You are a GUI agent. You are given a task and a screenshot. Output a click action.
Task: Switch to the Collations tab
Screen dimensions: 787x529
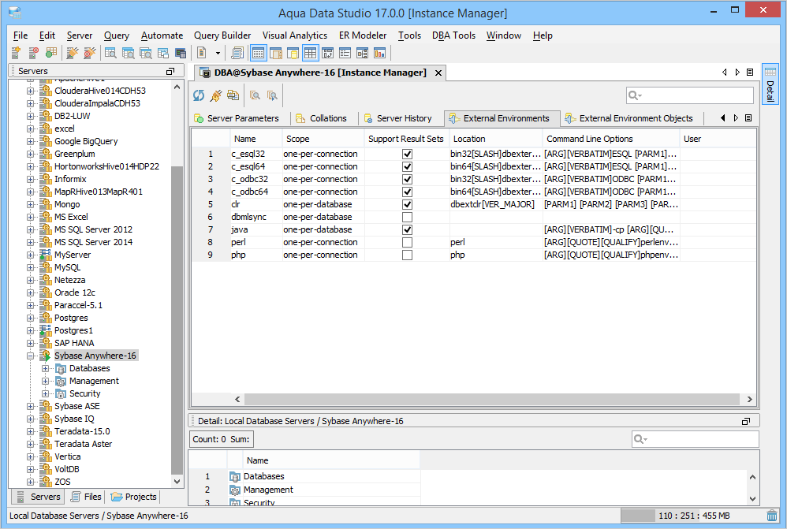322,118
